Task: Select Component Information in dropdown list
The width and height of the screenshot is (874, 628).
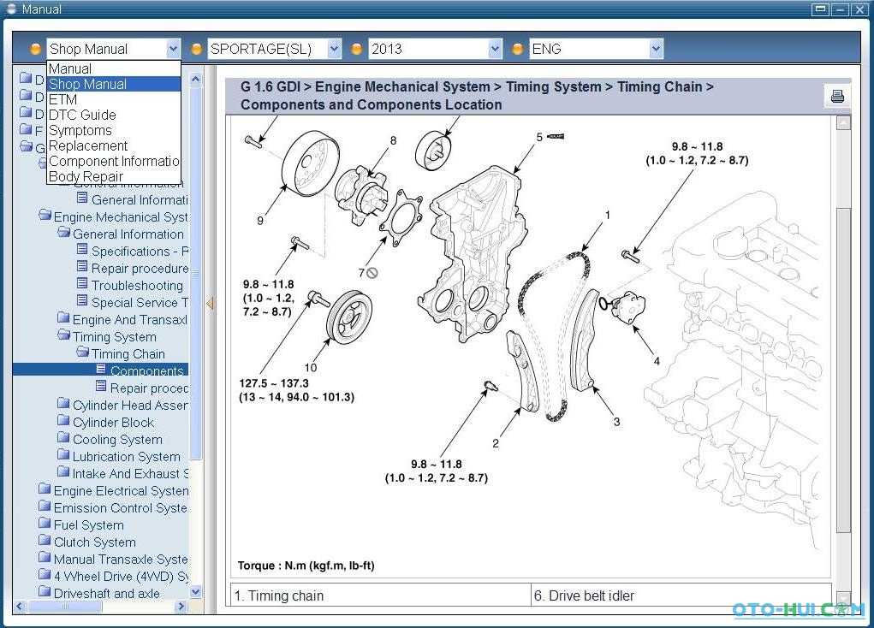Action: (x=114, y=161)
